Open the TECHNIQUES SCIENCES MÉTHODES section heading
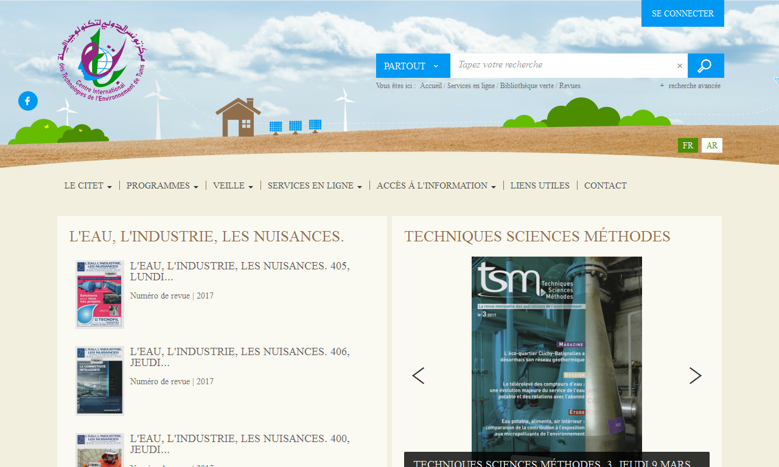The height and width of the screenshot is (467, 779). coord(537,237)
